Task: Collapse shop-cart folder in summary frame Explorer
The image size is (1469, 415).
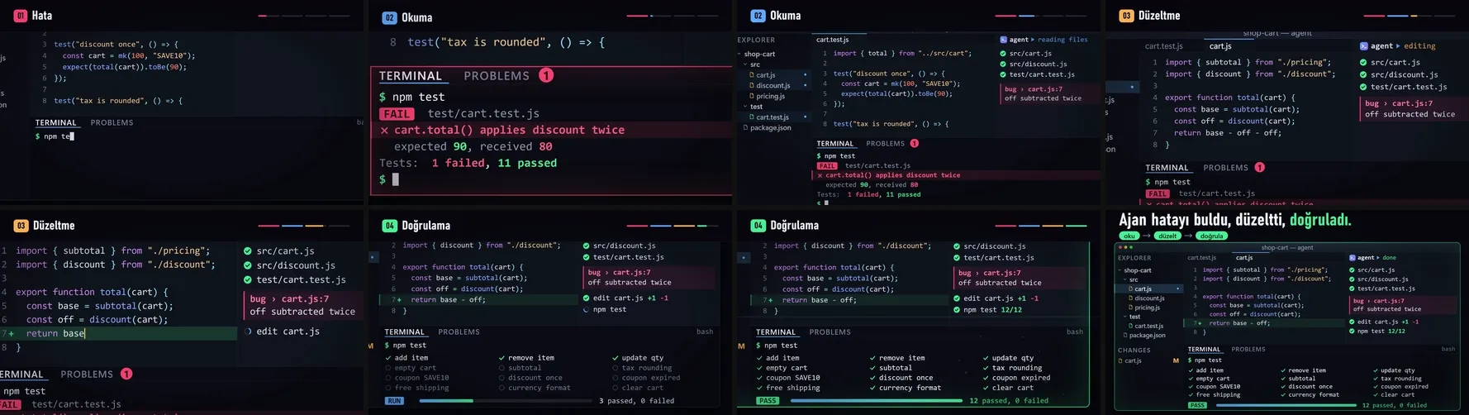Action: tap(1120, 270)
